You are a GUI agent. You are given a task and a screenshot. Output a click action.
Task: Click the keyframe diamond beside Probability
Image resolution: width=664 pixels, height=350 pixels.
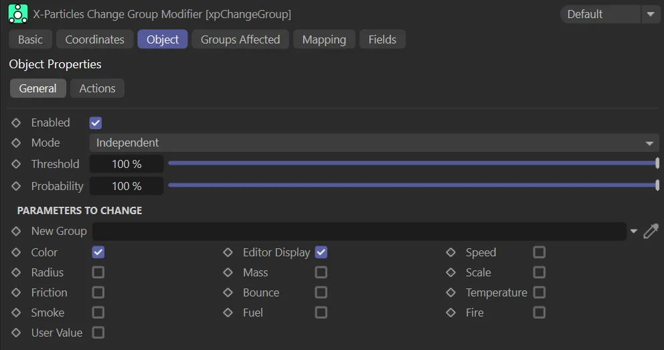17,186
